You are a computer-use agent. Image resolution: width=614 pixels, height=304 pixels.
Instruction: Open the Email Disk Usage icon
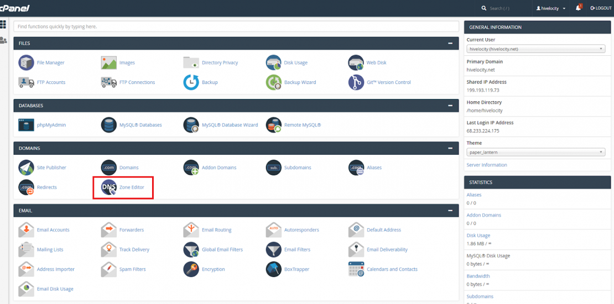click(x=26, y=289)
